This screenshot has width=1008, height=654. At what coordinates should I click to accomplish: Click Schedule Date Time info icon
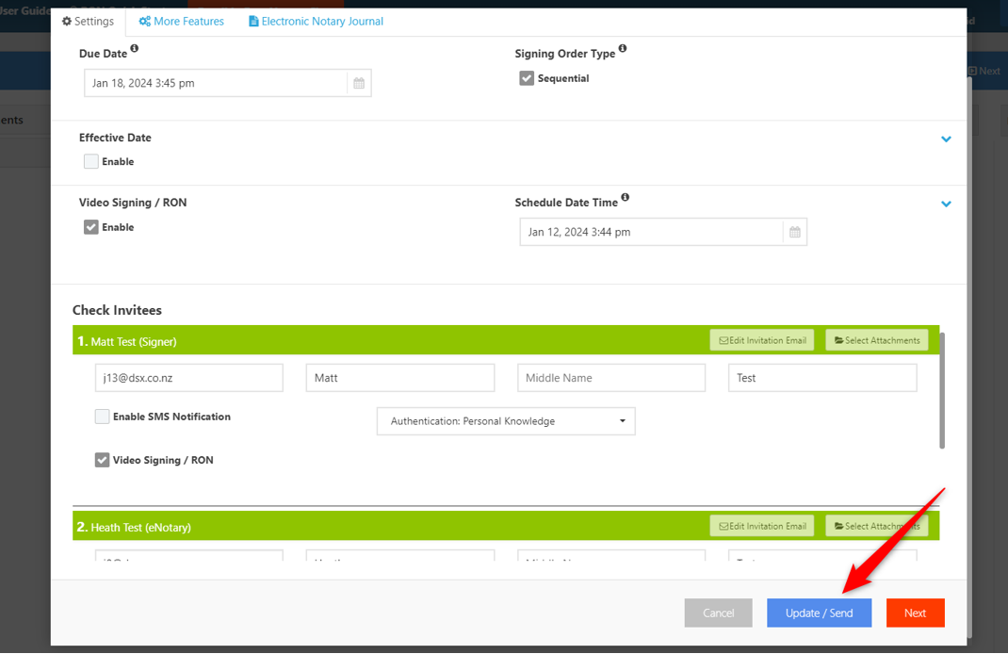click(626, 198)
